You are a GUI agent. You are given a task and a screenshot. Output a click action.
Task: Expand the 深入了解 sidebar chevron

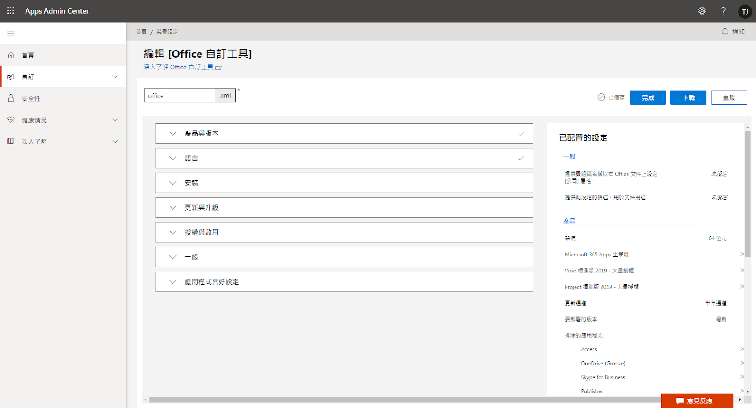pyautogui.click(x=115, y=141)
